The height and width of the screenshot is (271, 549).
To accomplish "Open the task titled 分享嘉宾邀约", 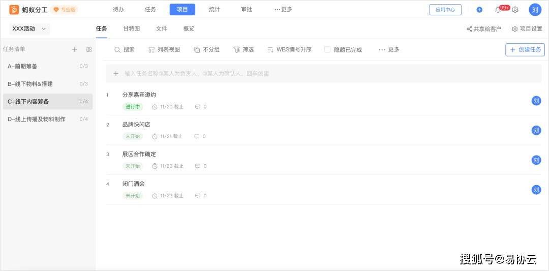I will (x=139, y=95).
